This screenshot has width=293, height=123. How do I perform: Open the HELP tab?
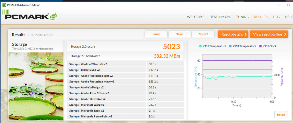[x=289, y=17]
